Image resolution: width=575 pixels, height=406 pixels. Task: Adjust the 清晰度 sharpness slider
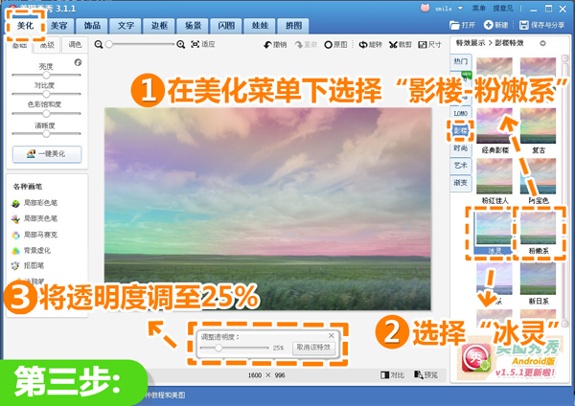pyautogui.click(x=46, y=134)
